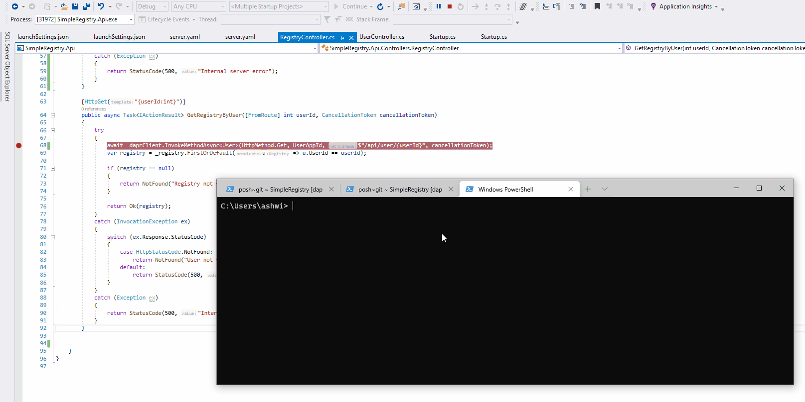
Task: Open the SQL Server Object Explorer side tab
Action: (7, 67)
